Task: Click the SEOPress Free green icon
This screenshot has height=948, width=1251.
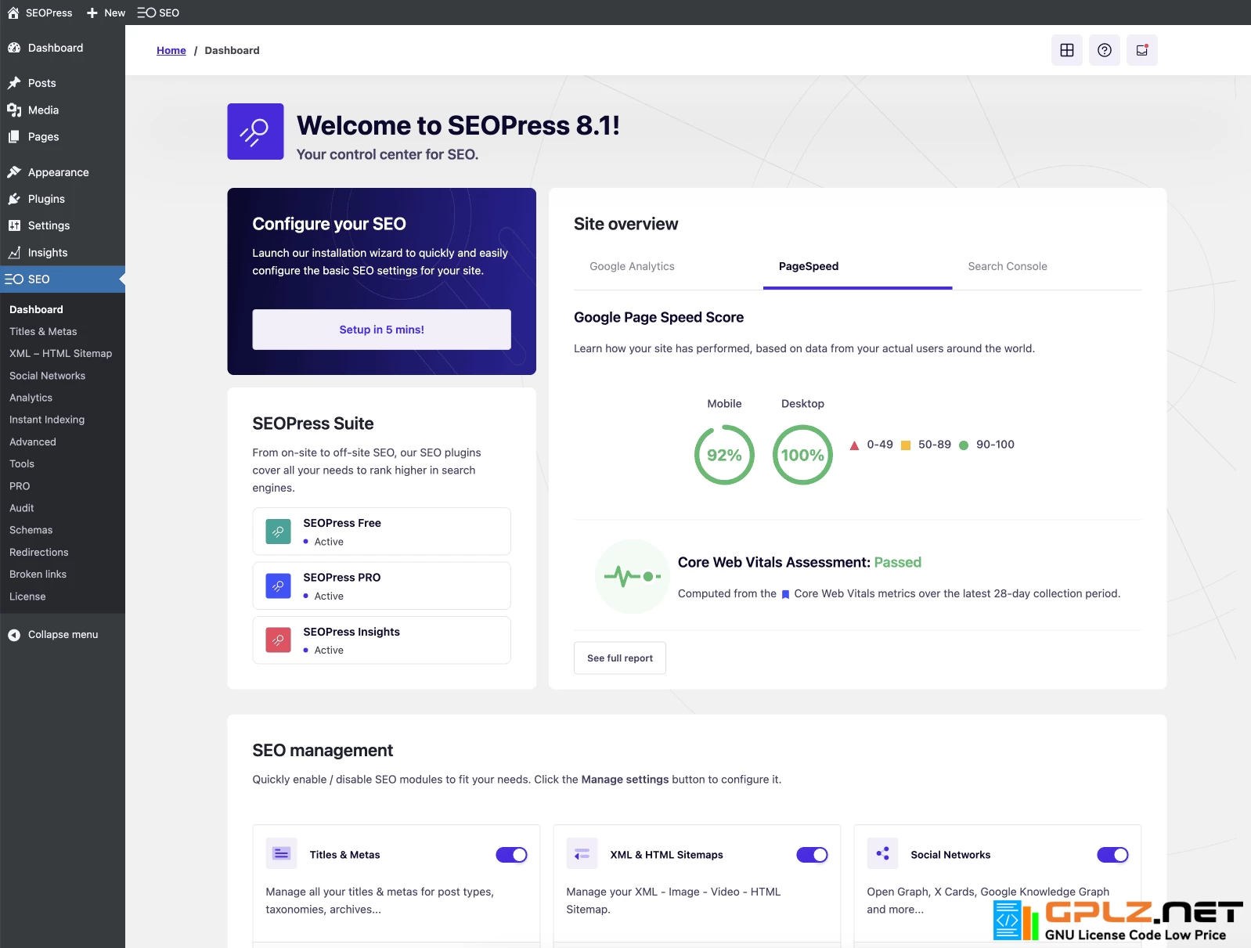Action: point(278,532)
